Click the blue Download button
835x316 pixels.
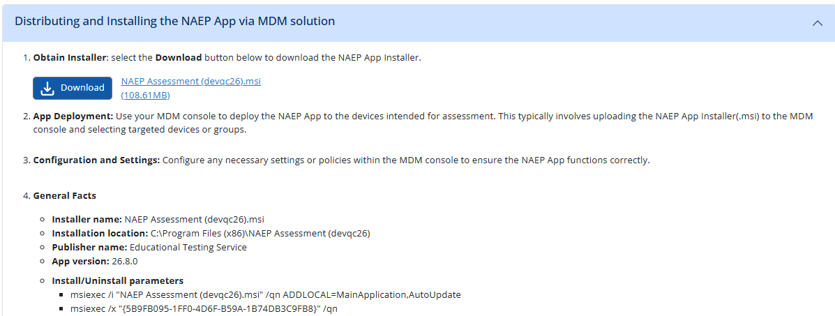pos(73,88)
